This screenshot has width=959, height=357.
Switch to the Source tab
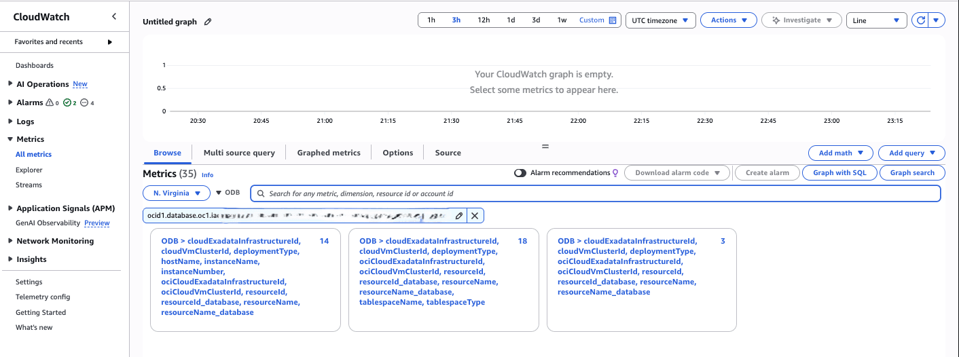[x=448, y=153]
